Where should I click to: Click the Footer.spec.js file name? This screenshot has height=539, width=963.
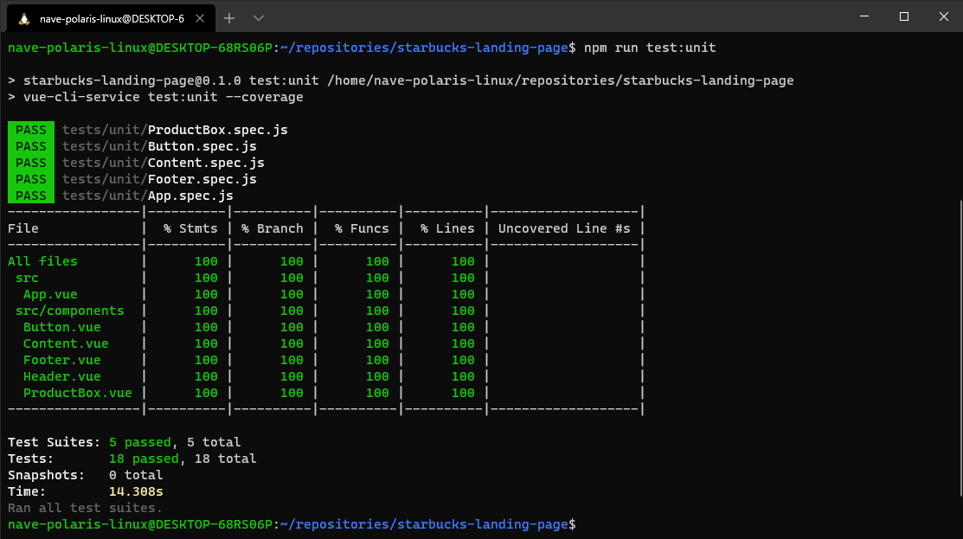click(202, 179)
